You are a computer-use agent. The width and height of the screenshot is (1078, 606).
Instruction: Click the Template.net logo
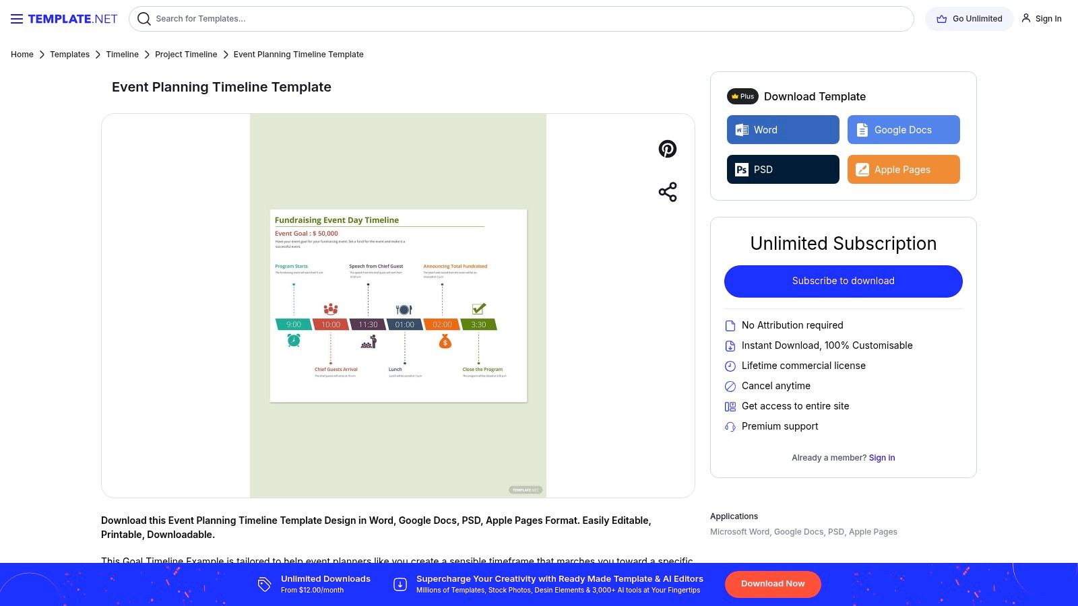coord(73,19)
